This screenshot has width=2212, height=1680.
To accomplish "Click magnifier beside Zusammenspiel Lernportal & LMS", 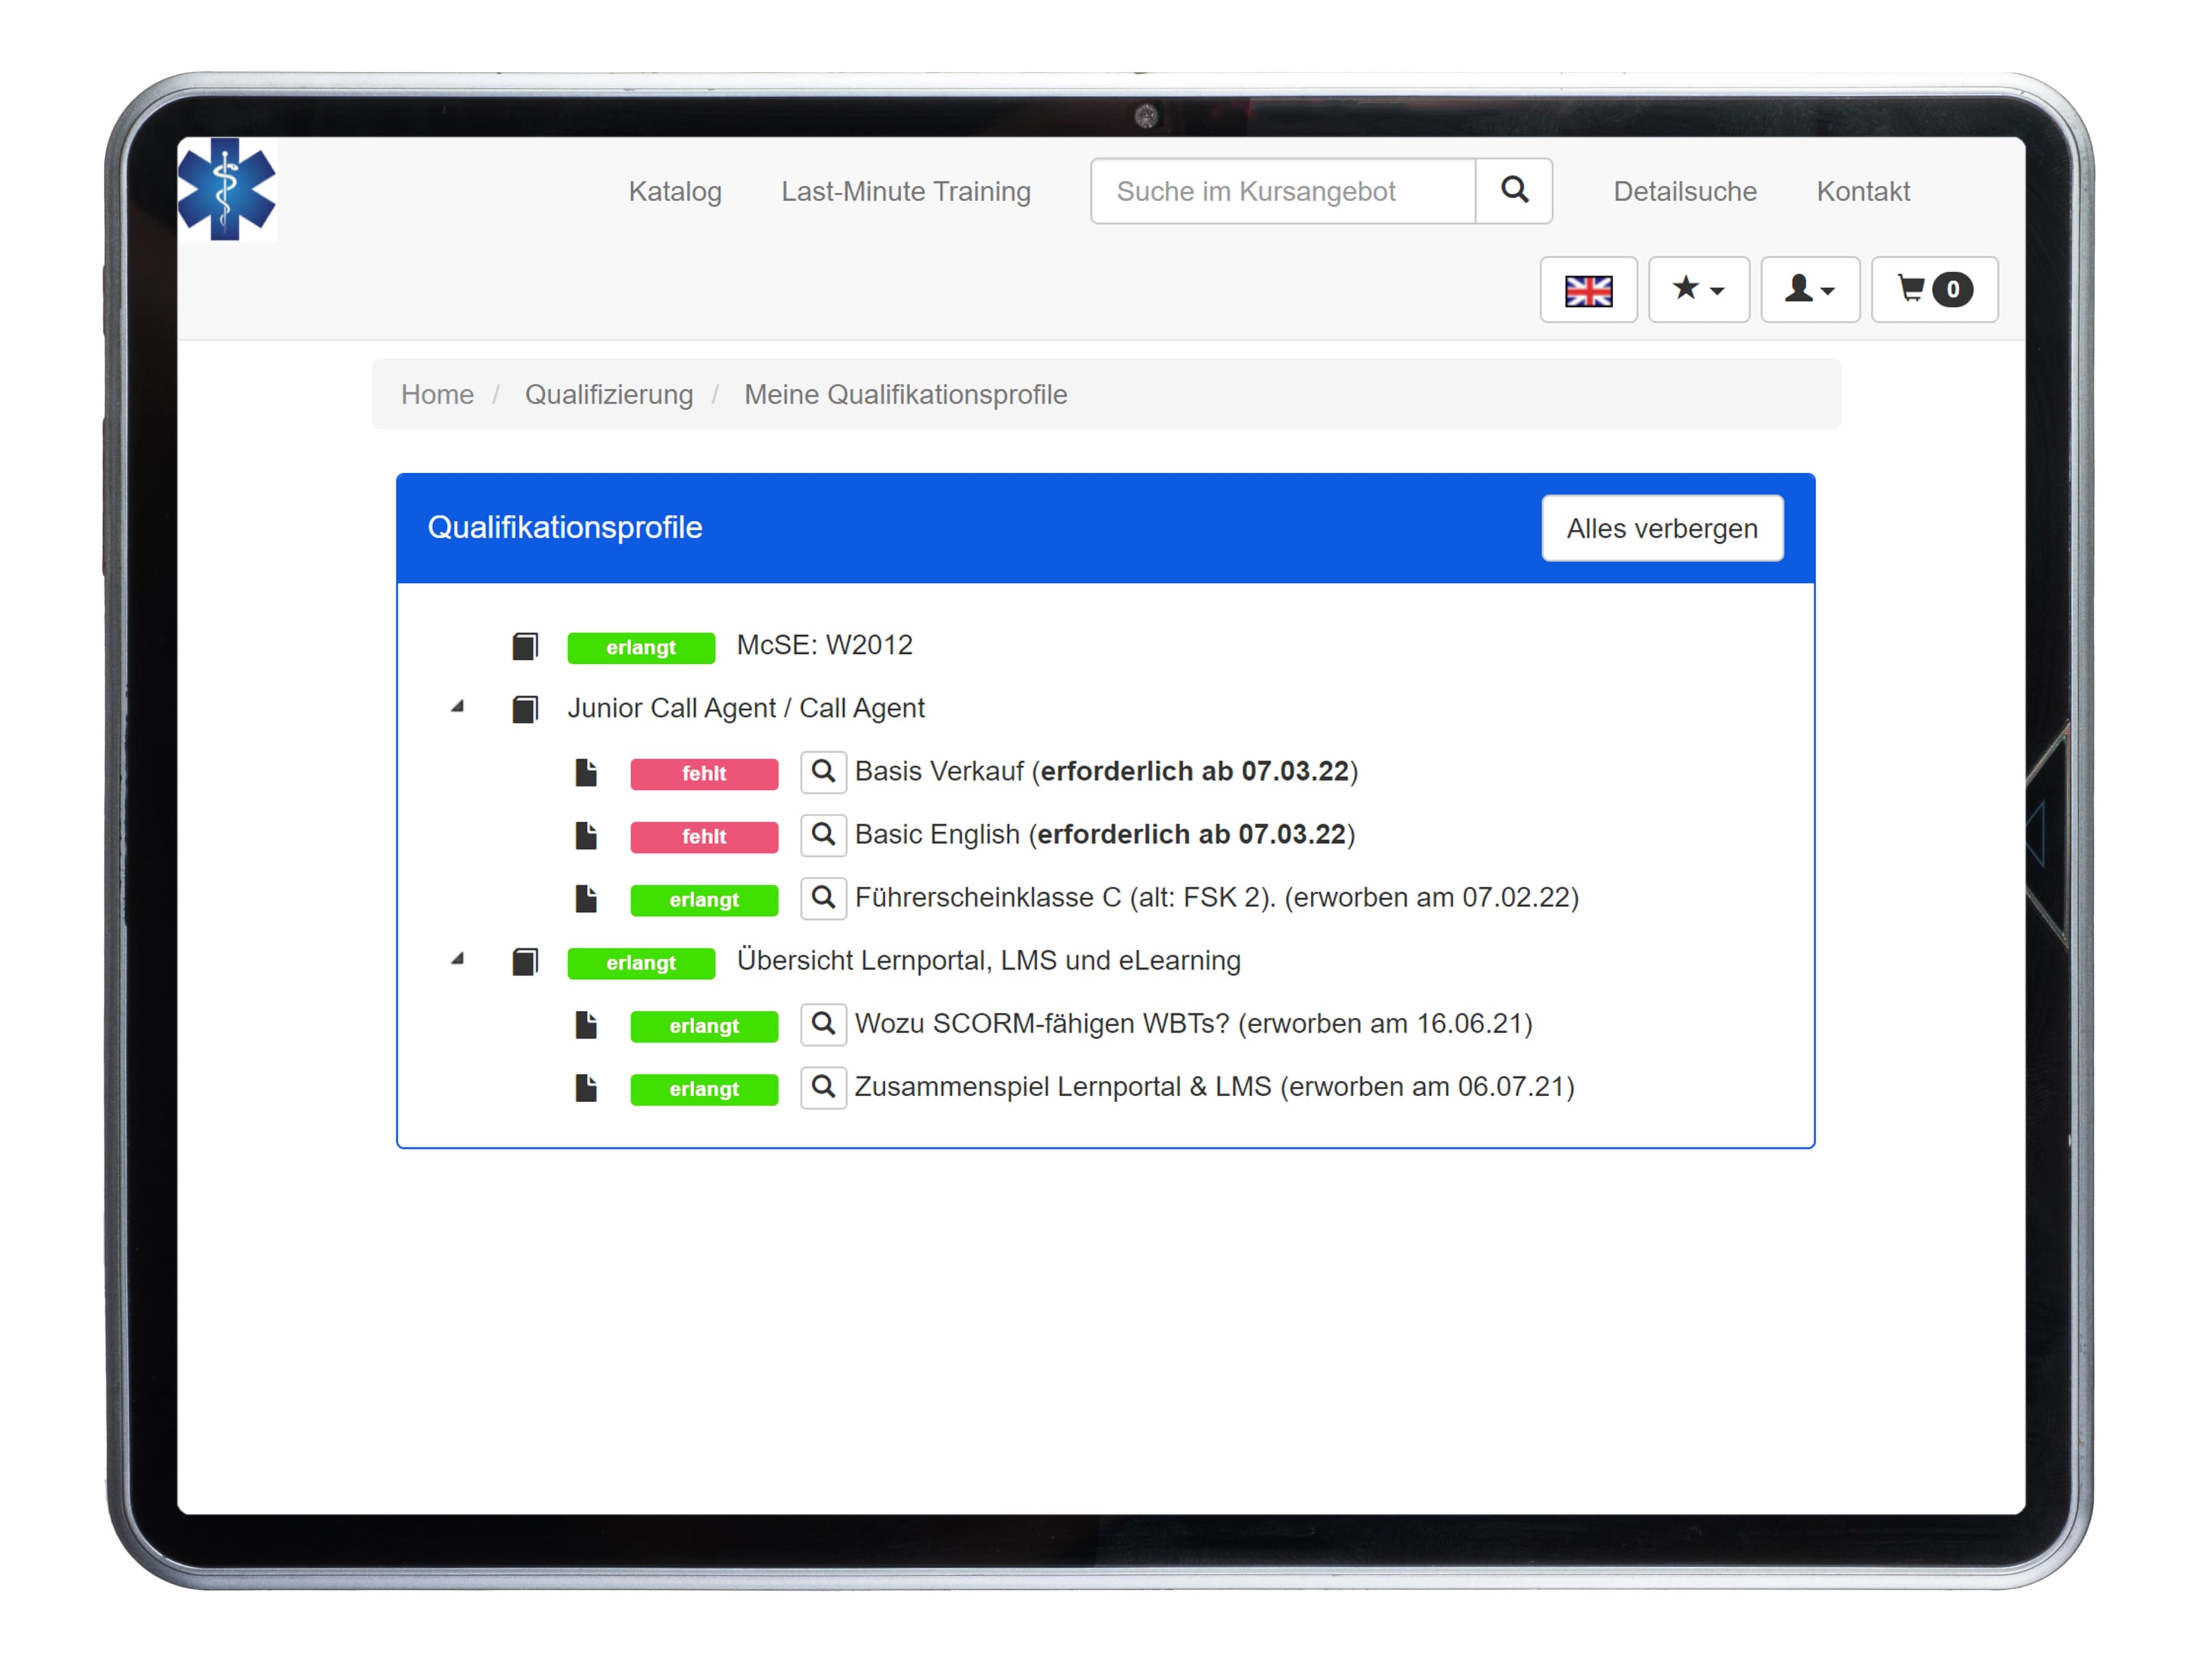I will tap(823, 1087).
